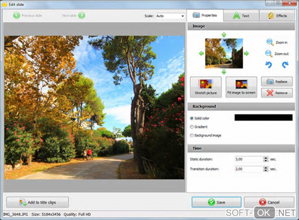Viewport: 299px width, 220px height.
Task: Click the Static duration input field
Action: [x=249, y=159]
